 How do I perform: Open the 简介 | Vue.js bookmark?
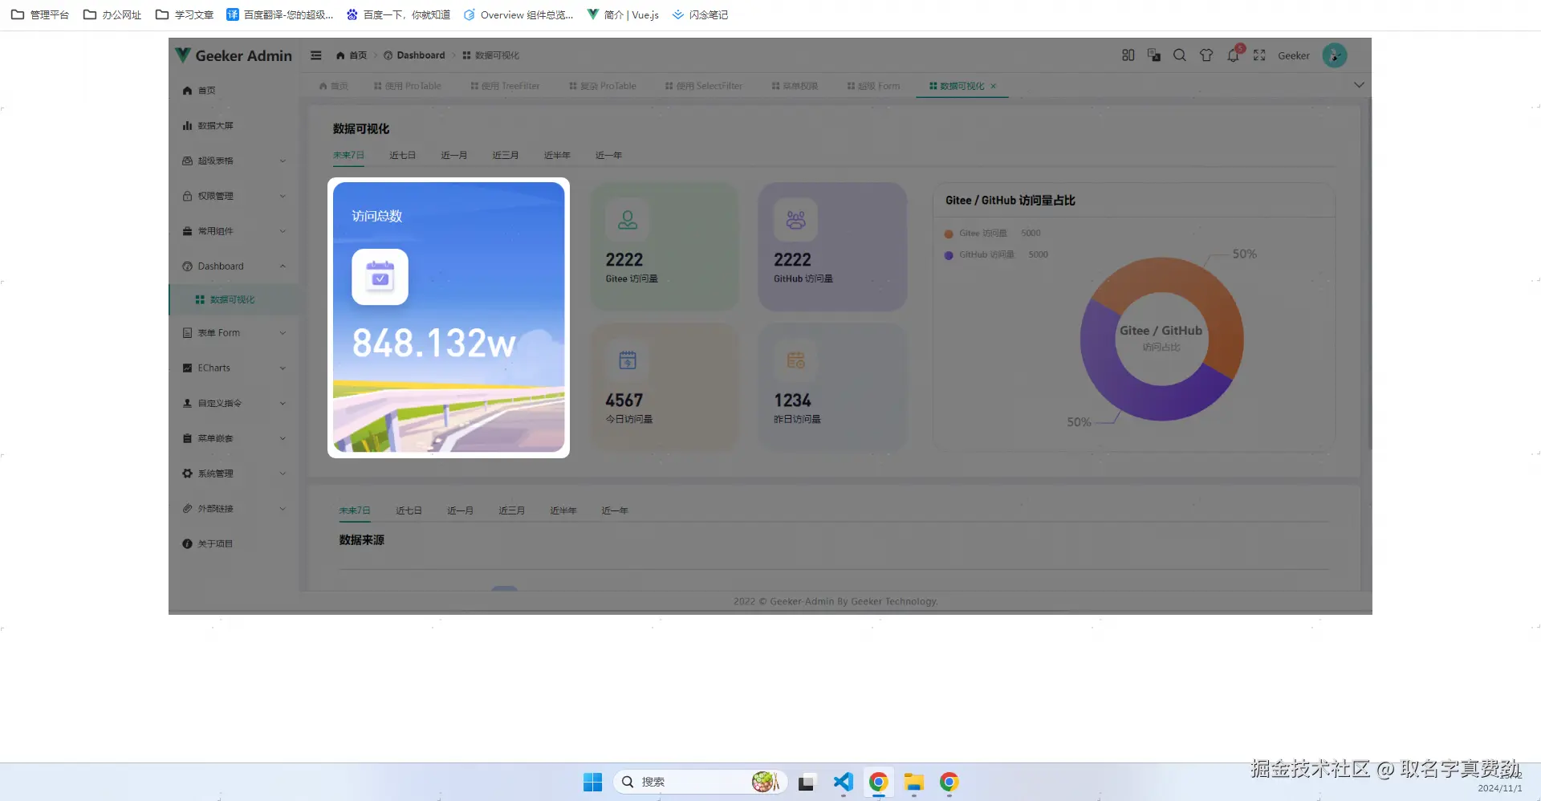click(623, 14)
